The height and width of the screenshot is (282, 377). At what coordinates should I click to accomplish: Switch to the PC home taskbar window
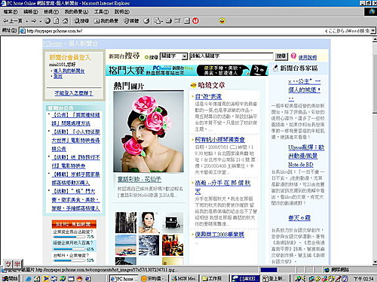124,278
